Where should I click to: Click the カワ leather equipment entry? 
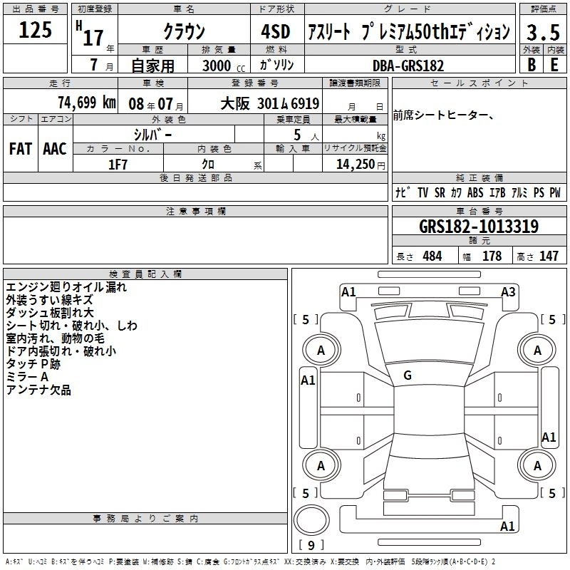pos(456,192)
